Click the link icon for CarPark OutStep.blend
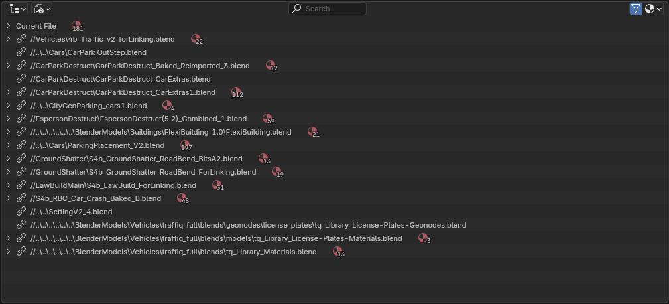This screenshot has height=304, width=669. (21, 52)
